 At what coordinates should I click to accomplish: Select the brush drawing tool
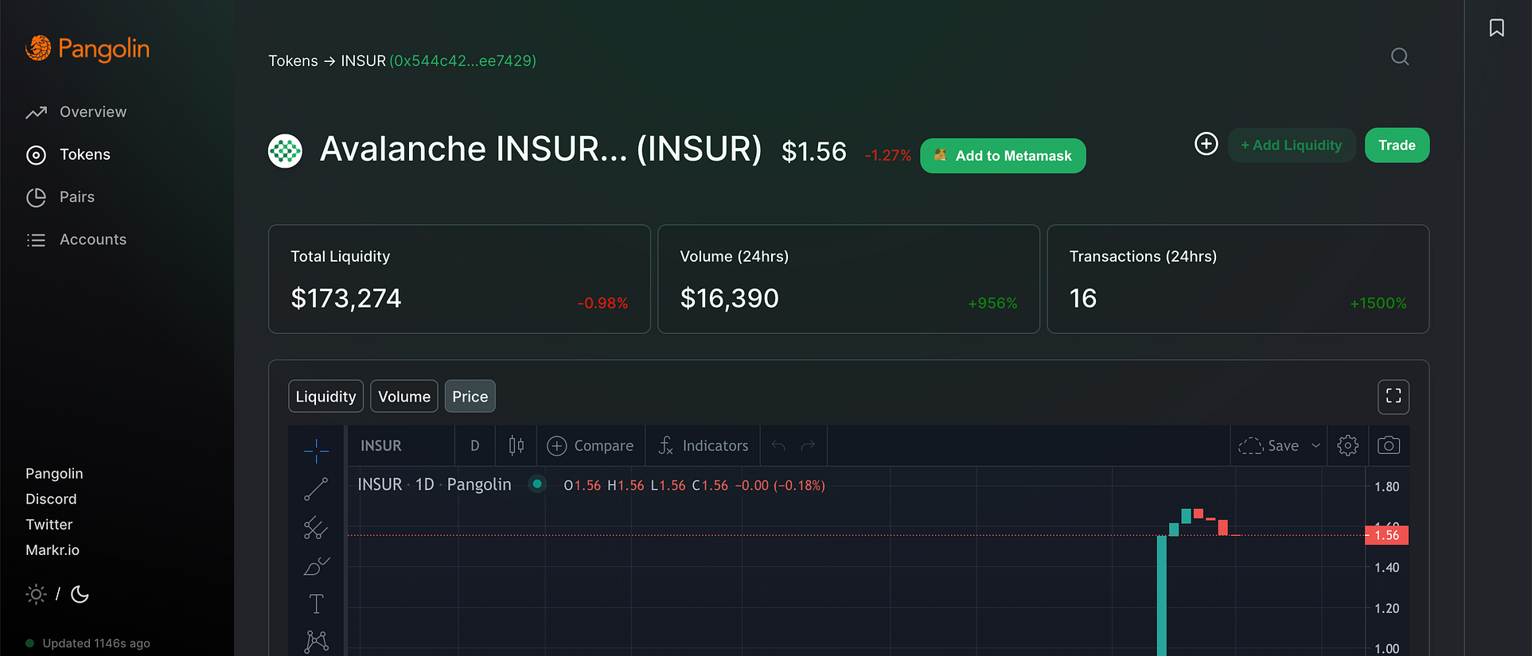(x=316, y=565)
